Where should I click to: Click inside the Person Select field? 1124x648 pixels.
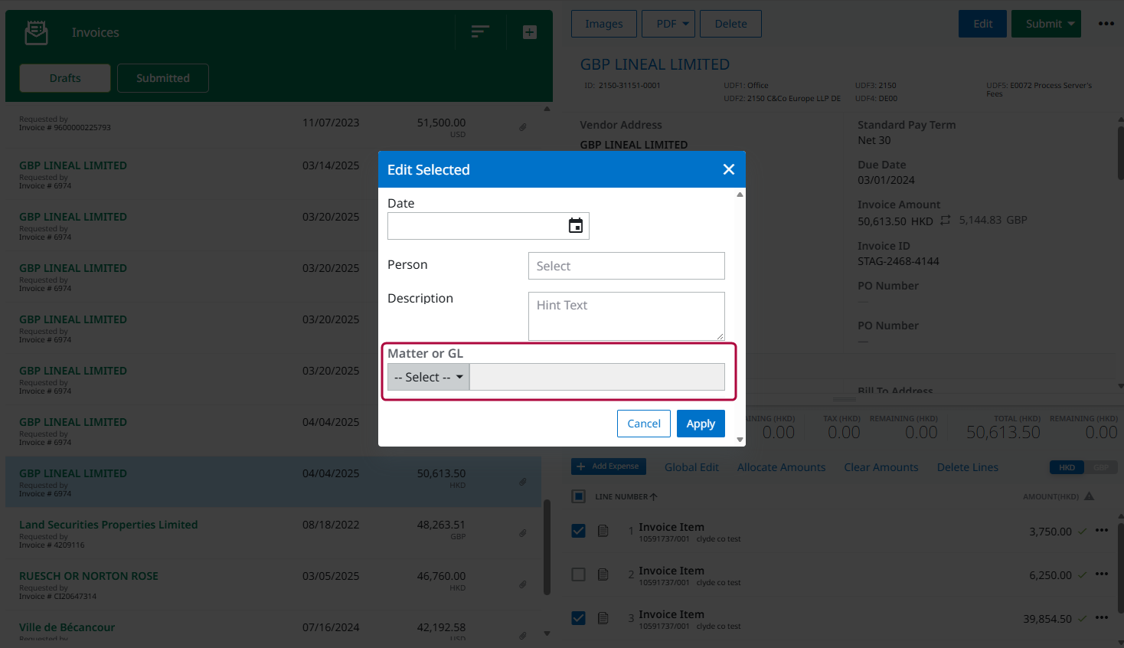(x=626, y=266)
